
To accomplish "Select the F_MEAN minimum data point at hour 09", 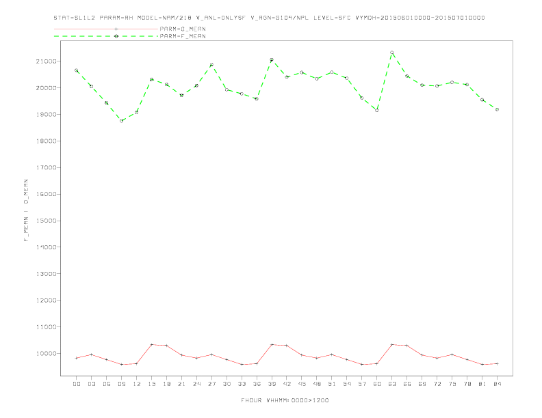I will point(121,121).
